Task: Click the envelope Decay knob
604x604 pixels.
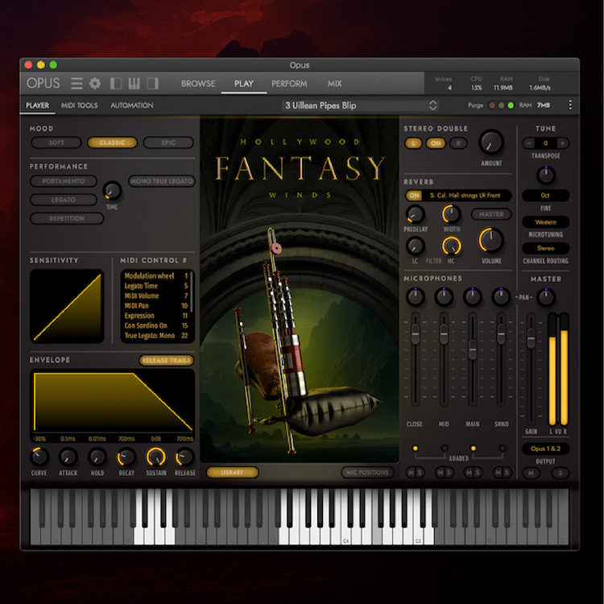Action: [x=126, y=457]
